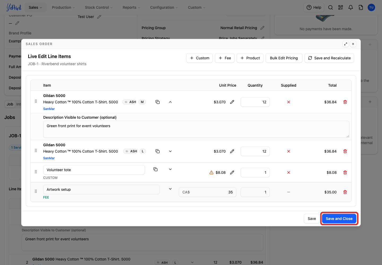Open the search icon in top bar
The width and height of the screenshot is (382, 265).
point(331,7)
